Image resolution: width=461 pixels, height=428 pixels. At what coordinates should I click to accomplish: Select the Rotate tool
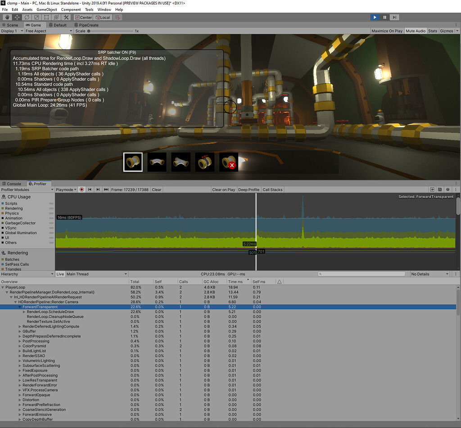point(27,17)
